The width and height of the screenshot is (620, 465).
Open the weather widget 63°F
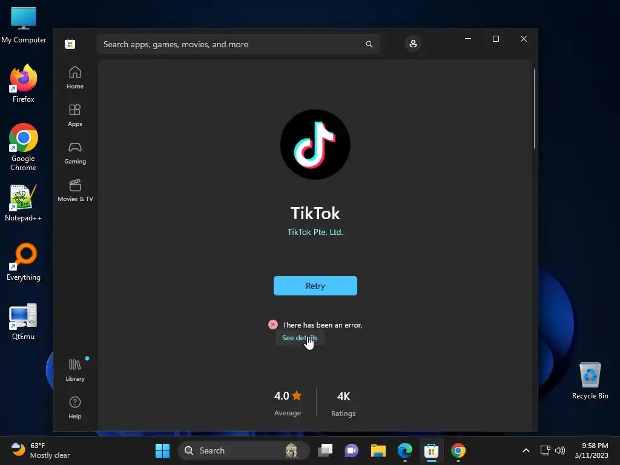point(41,450)
